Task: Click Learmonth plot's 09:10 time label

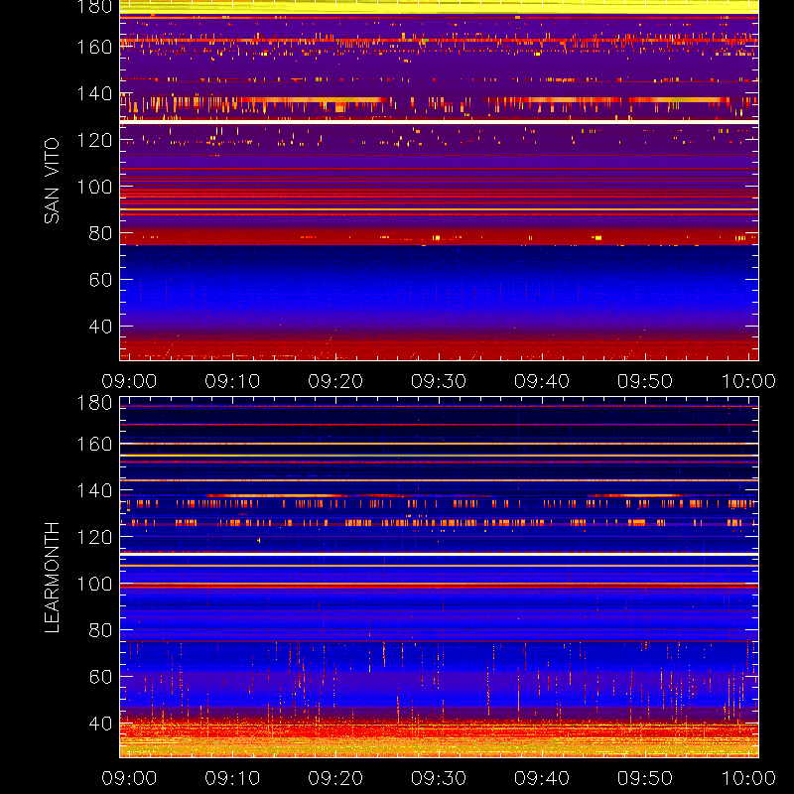Action: [x=232, y=778]
